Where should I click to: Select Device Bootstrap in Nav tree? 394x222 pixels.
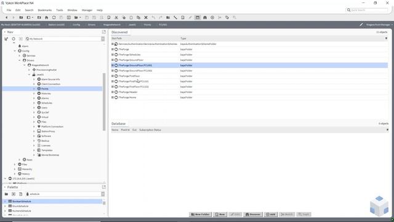pyautogui.click(x=50, y=155)
